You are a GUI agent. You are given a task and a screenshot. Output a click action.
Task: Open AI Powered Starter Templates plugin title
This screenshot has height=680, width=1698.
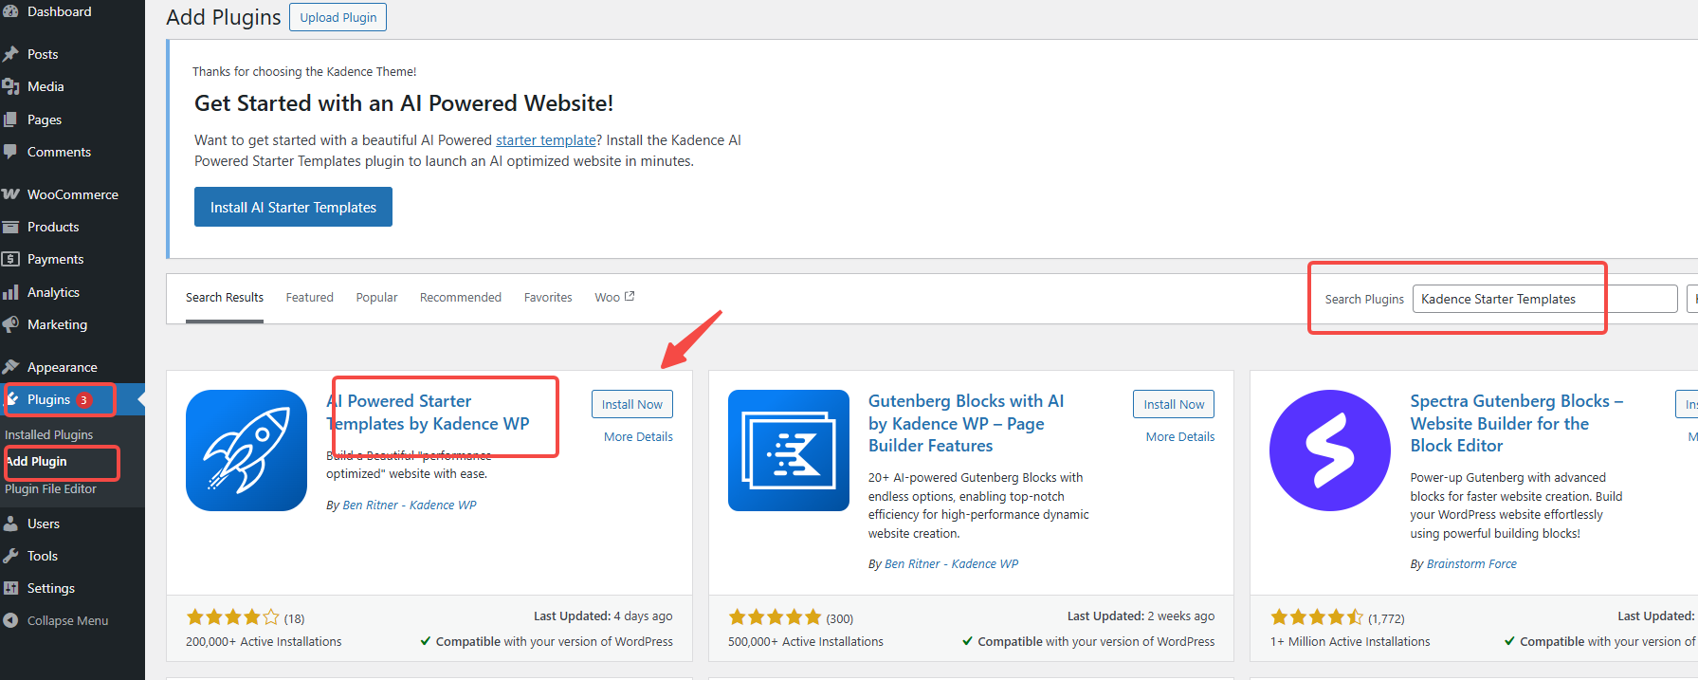[428, 413]
